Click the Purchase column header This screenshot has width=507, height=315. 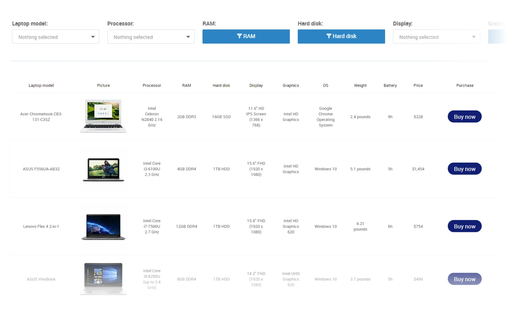click(x=465, y=85)
